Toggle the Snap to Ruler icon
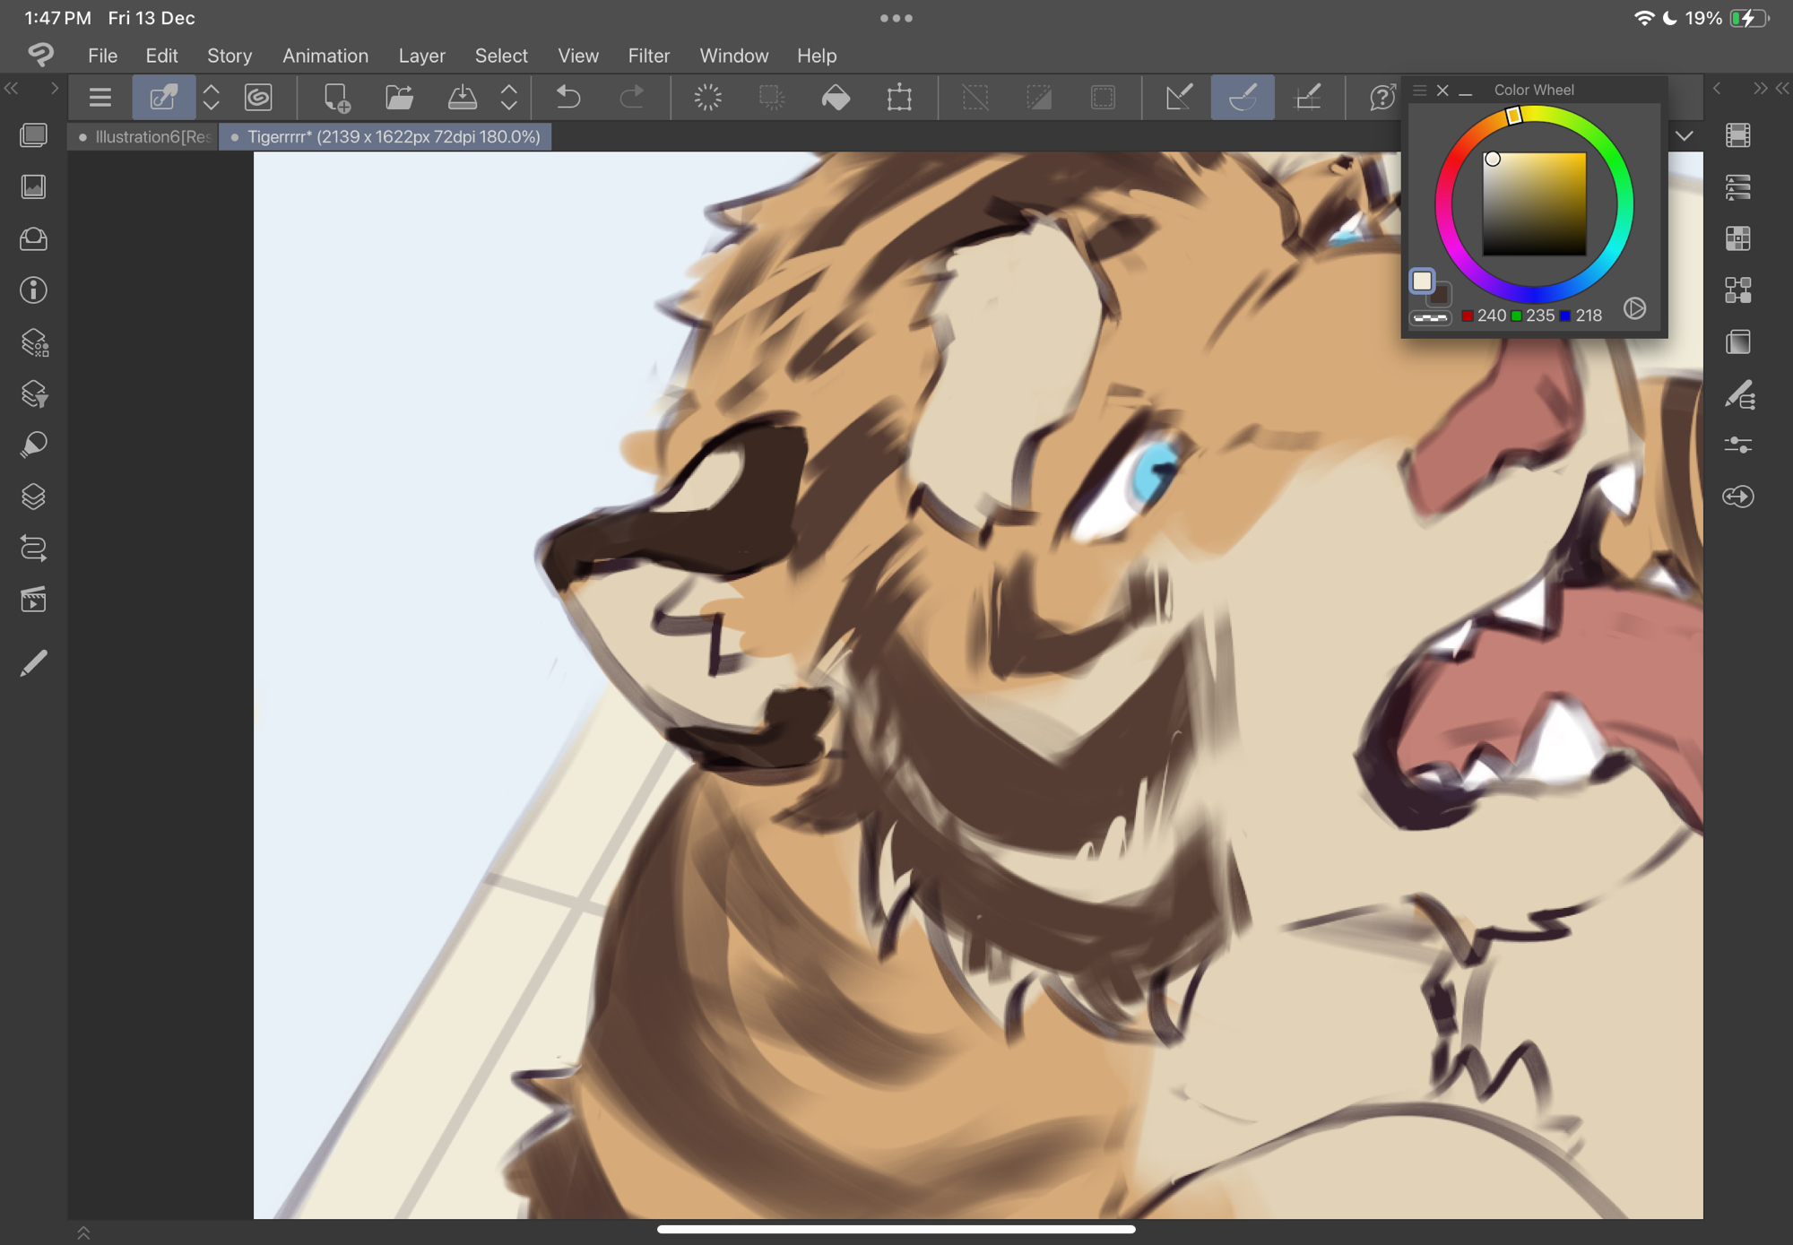1793x1245 pixels. click(1179, 97)
